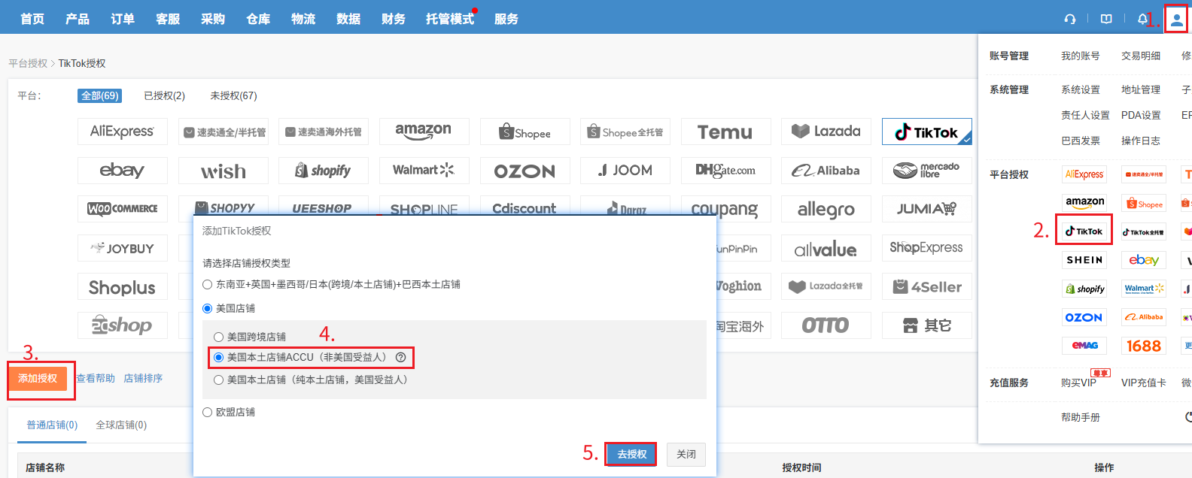This screenshot has width=1192, height=478.
Task: Choose 美国本土店铺ACCU（非美国受益人）radio
Action: coord(218,358)
